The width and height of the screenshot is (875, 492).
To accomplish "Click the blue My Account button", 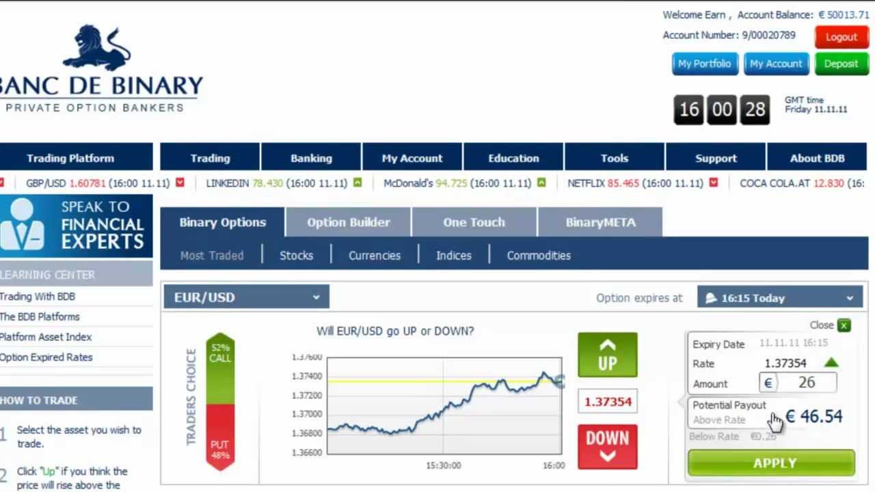I will pos(776,64).
